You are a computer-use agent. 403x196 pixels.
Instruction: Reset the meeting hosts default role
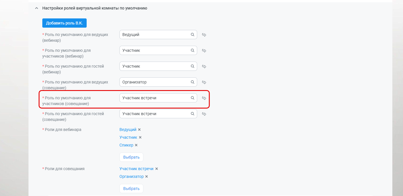click(x=204, y=82)
